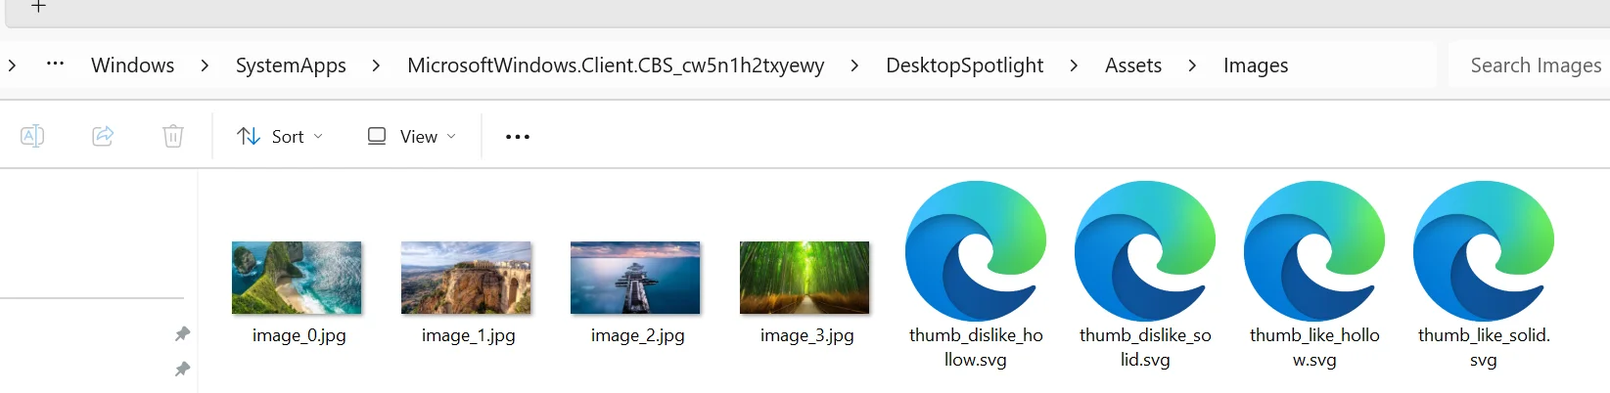This screenshot has width=1610, height=393.
Task: Select the thumb_like_hollow.svg Edge icon
Action: (x=1314, y=251)
